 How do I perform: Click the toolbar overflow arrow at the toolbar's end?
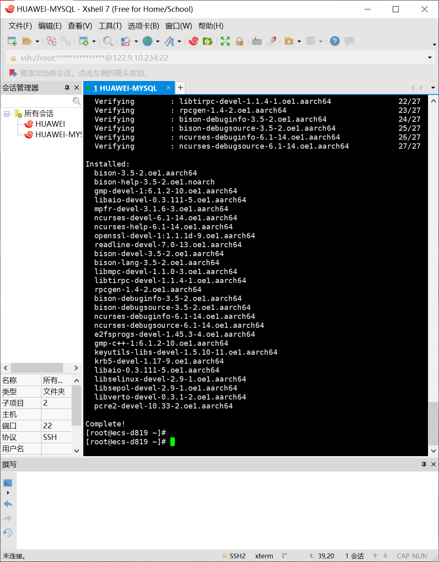[x=434, y=44]
